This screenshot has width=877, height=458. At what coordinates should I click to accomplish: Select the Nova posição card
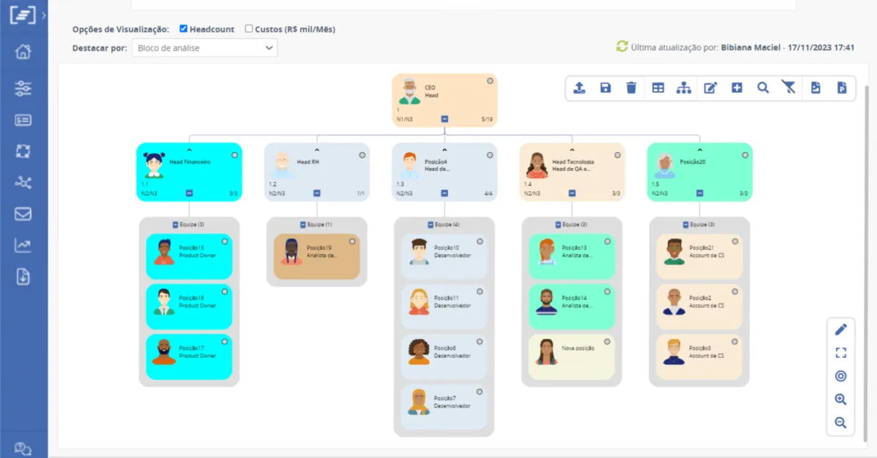(x=572, y=357)
